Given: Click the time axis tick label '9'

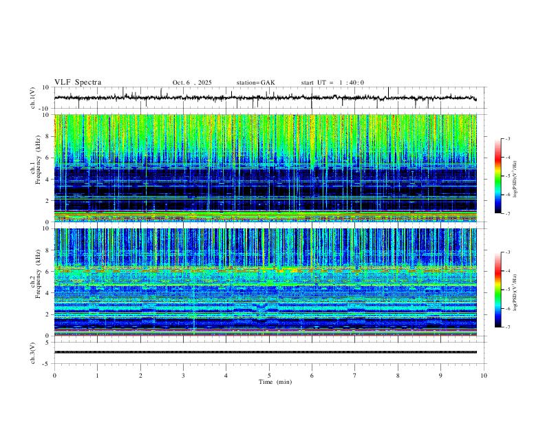Looking at the screenshot, I should [440, 376].
